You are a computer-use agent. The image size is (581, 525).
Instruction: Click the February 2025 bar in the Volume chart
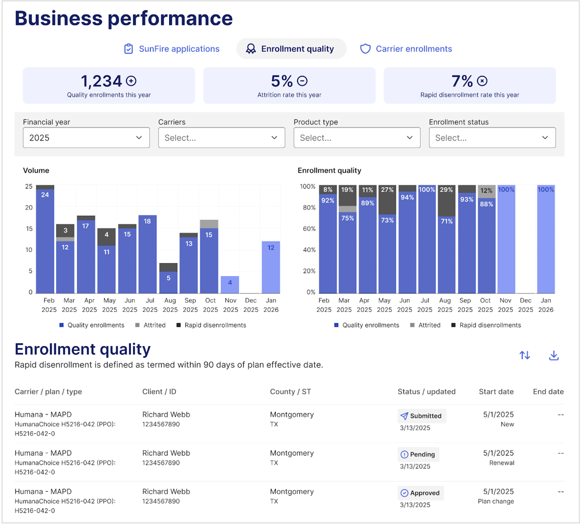tap(45, 239)
